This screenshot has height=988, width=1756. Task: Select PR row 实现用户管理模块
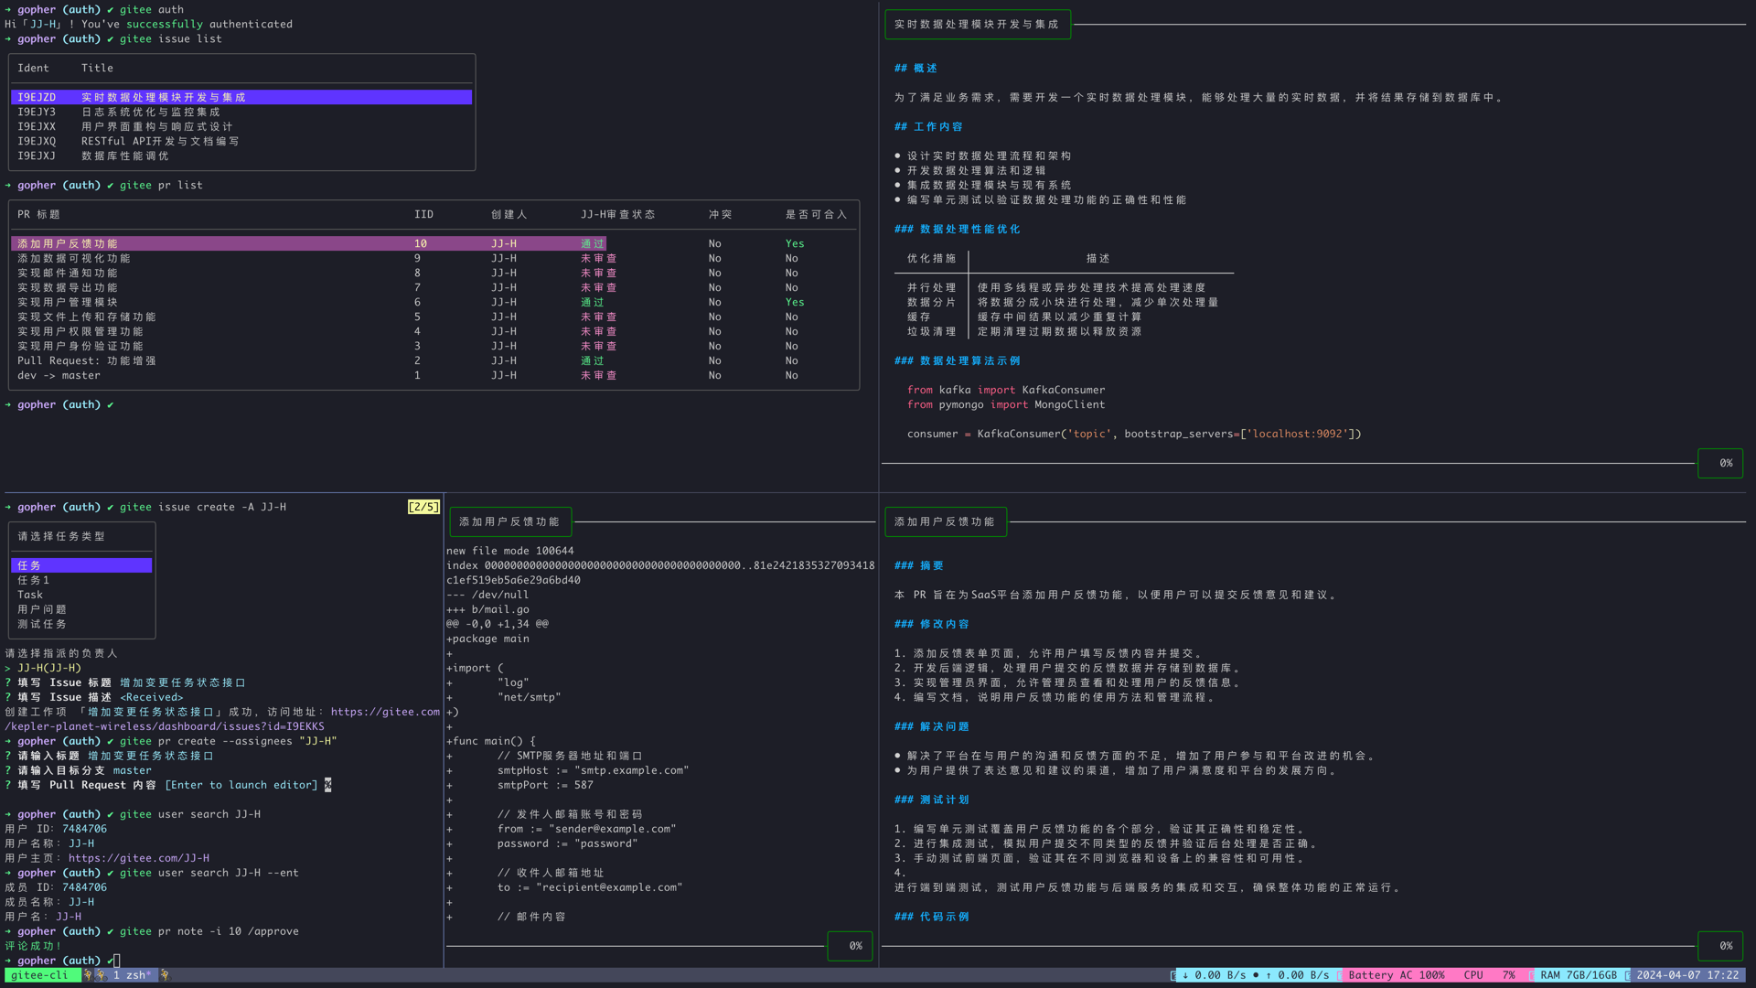pyautogui.click(x=434, y=302)
